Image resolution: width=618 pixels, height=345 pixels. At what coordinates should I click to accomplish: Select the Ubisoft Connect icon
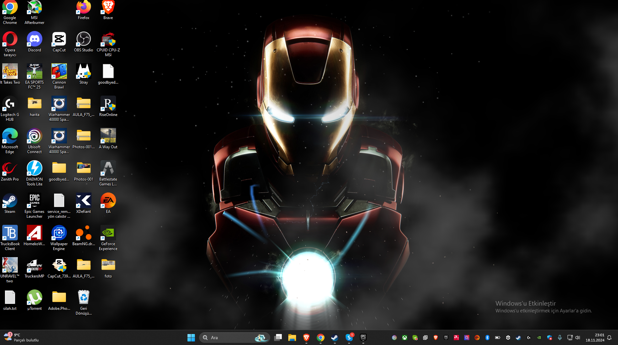35,141
